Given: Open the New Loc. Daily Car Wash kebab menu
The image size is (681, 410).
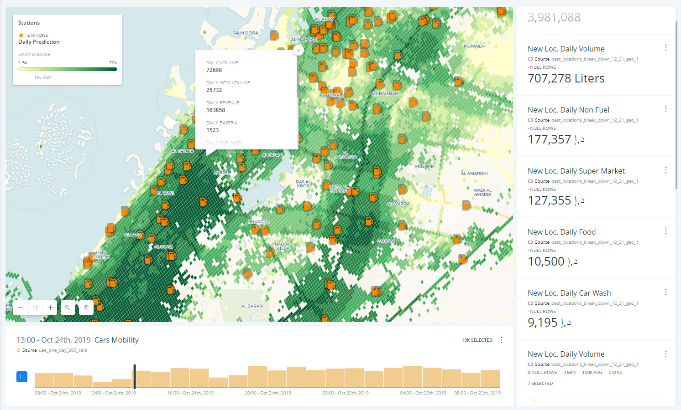Looking at the screenshot, I should pos(665,292).
